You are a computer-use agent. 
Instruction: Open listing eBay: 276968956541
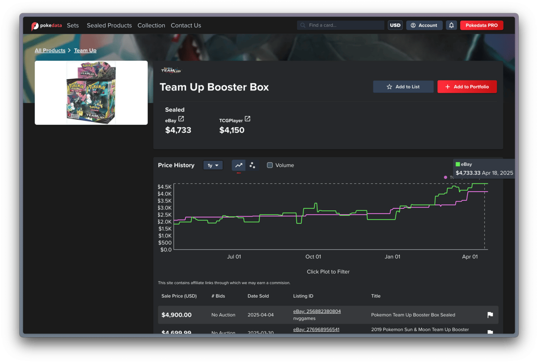(x=316, y=329)
